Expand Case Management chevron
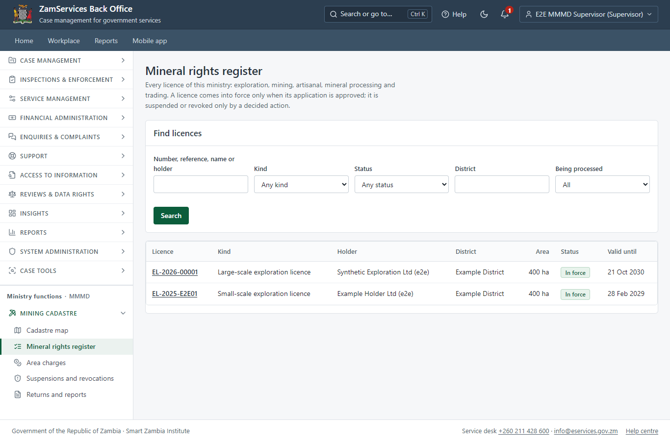The height and width of the screenshot is (441, 670). click(x=123, y=60)
